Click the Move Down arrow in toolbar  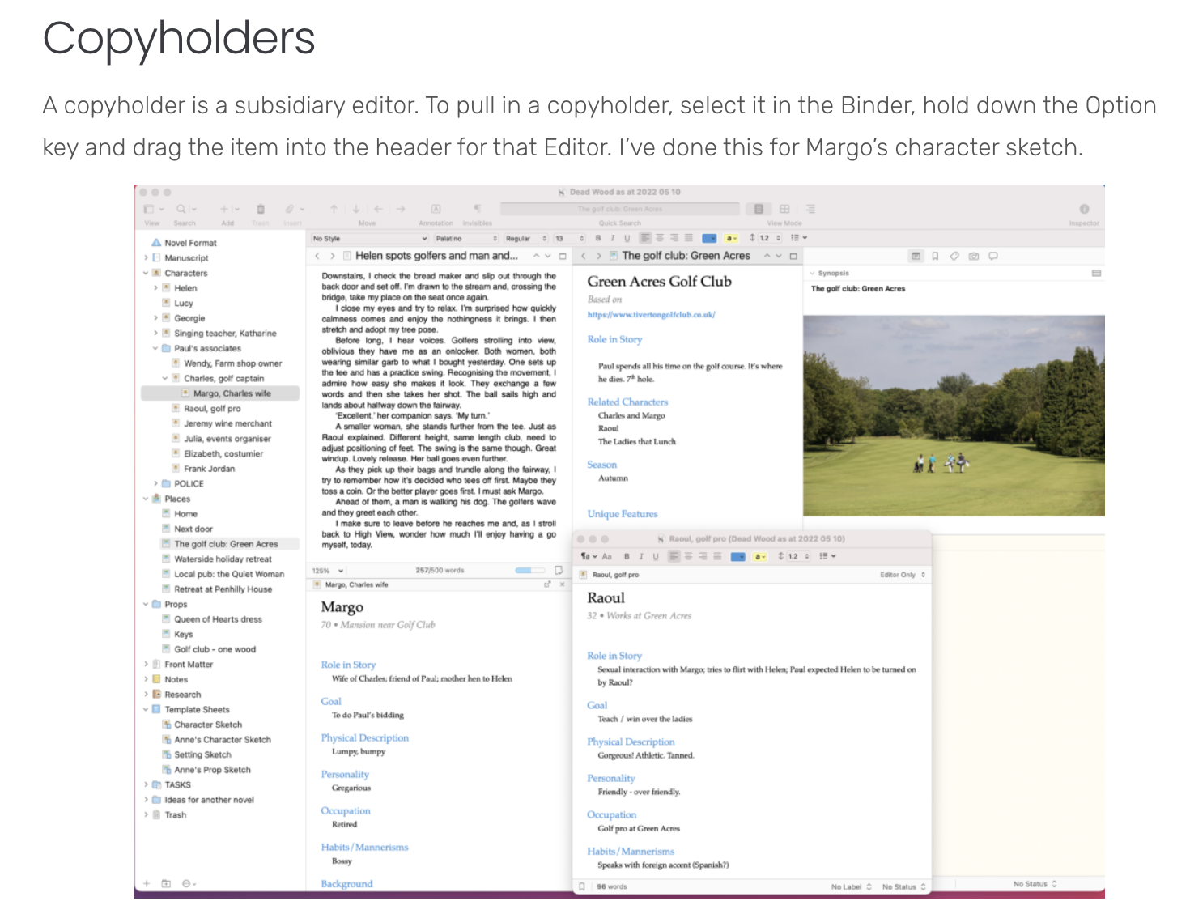click(x=356, y=209)
